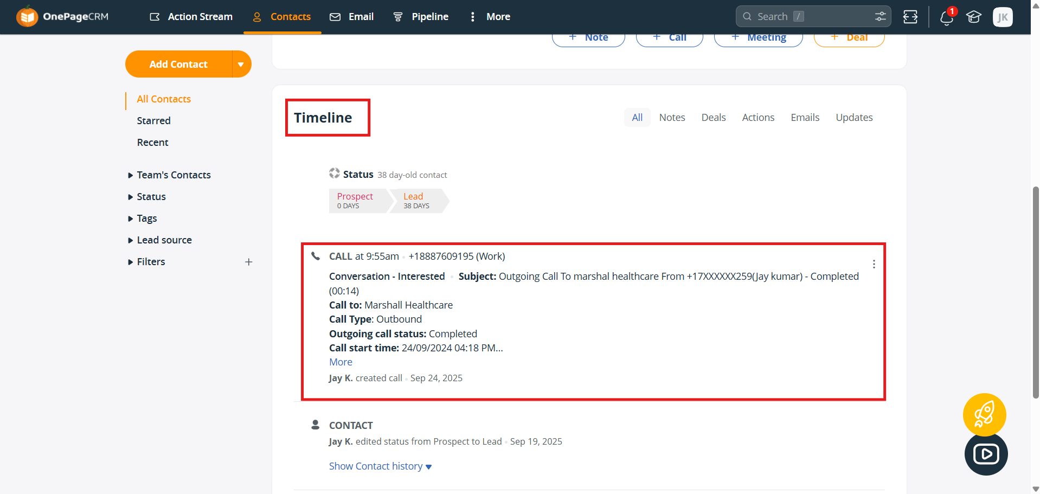The height and width of the screenshot is (494, 1040).
Task: Select the All timeline tab
Action: tap(637, 118)
